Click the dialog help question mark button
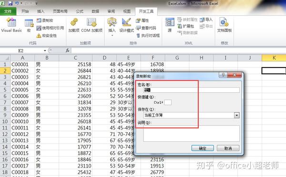286x177 pixels. pyautogui.click(x=223, y=75)
